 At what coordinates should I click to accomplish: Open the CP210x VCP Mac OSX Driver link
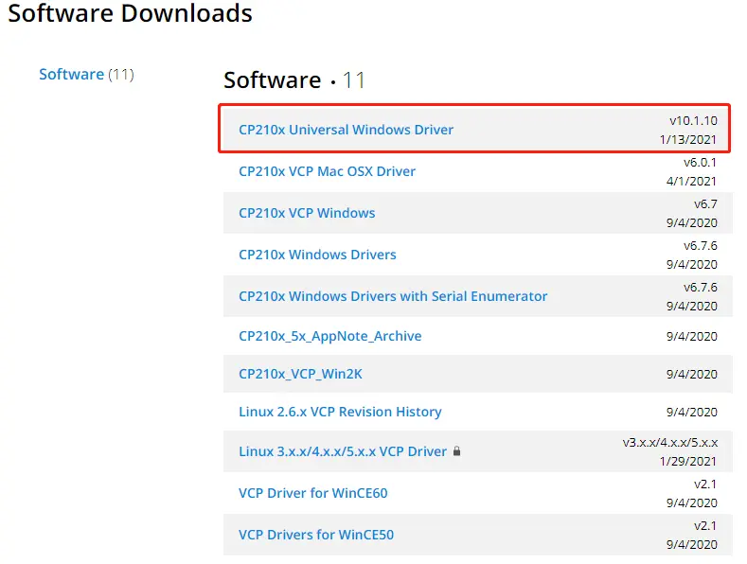(x=327, y=171)
